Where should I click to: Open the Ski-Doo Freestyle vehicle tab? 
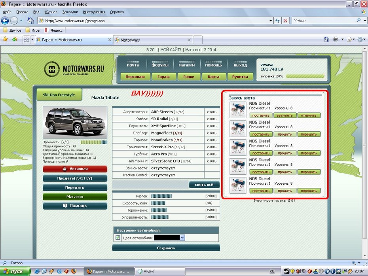tap(59, 95)
